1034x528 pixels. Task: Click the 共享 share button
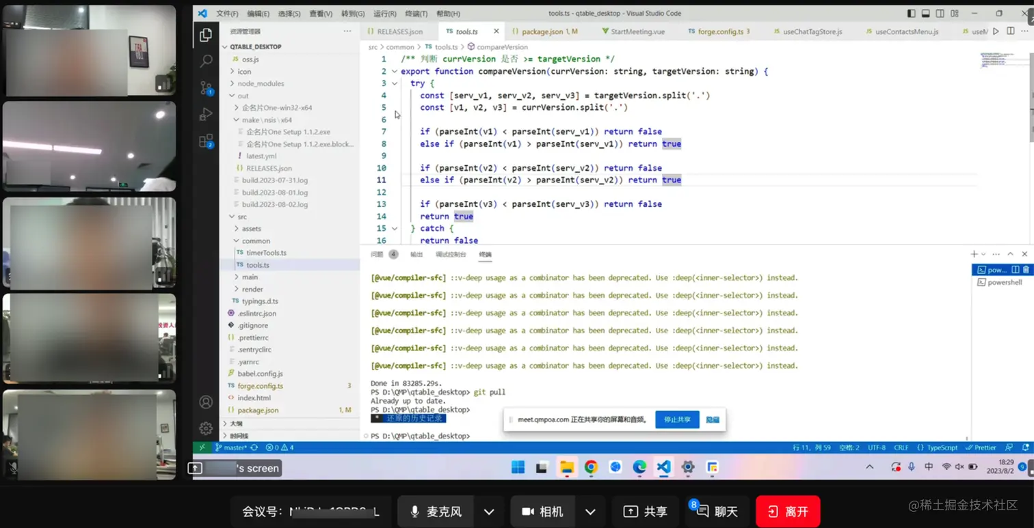point(645,512)
